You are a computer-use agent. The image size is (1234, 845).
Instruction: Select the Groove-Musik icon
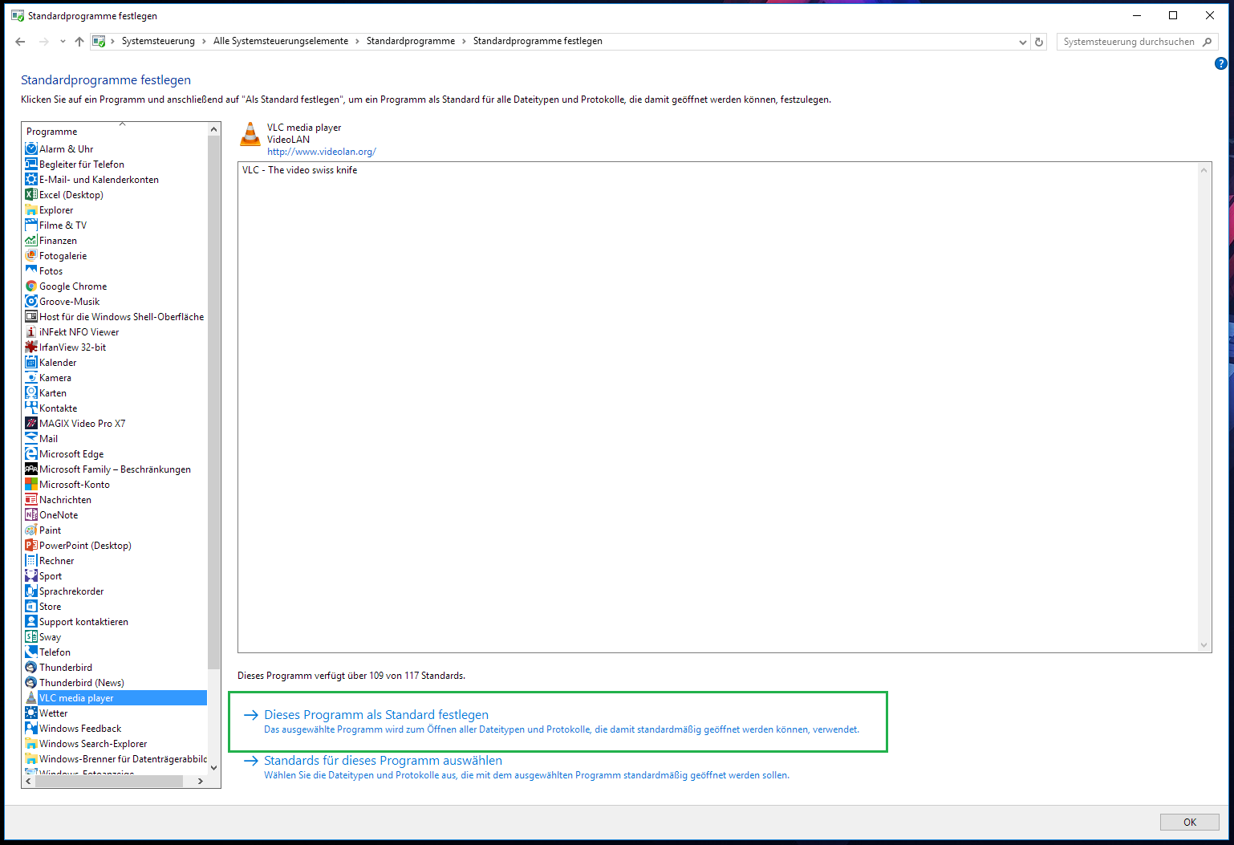point(31,301)
